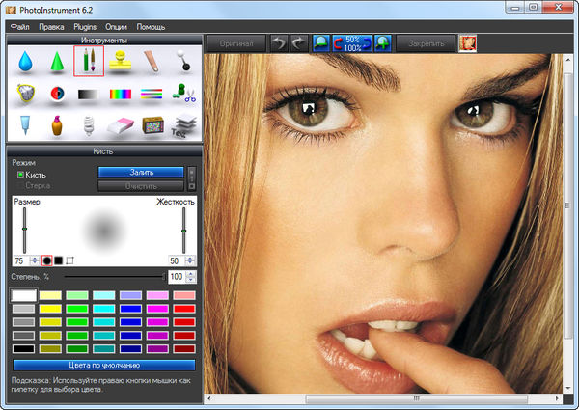Click the zoom 50%/100% toggle button
The height and width of the screenshot is (410, 579).
tap(352, 44)
